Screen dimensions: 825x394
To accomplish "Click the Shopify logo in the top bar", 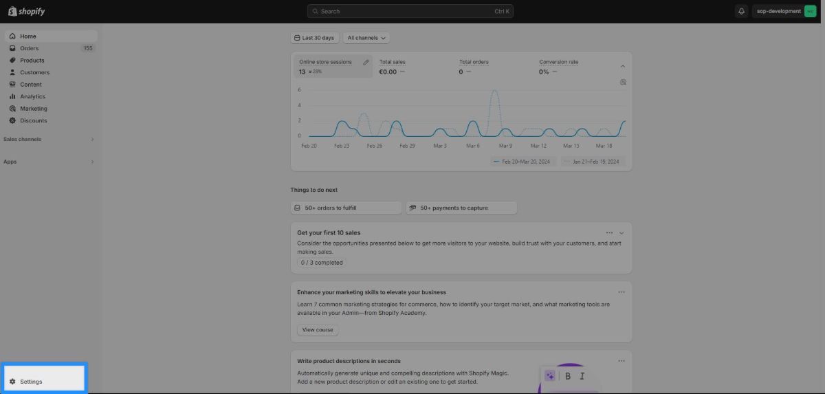I will (x=27, y=11).
